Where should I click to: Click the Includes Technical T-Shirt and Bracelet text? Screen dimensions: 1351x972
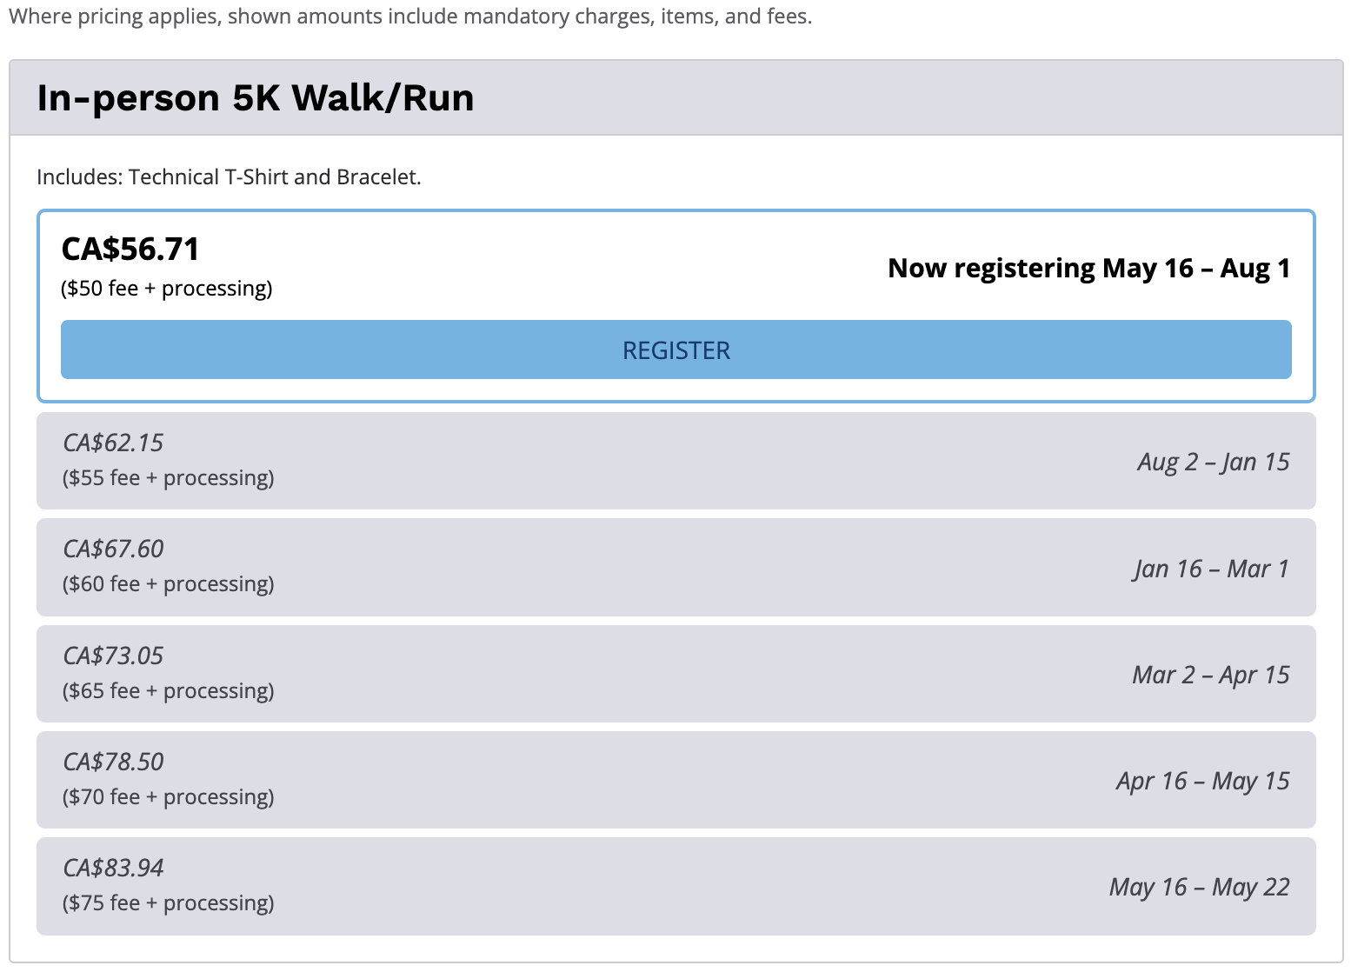[x=229, y=176]
